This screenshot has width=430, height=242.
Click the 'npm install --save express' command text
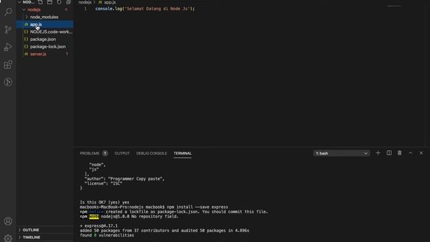point(198,207)
